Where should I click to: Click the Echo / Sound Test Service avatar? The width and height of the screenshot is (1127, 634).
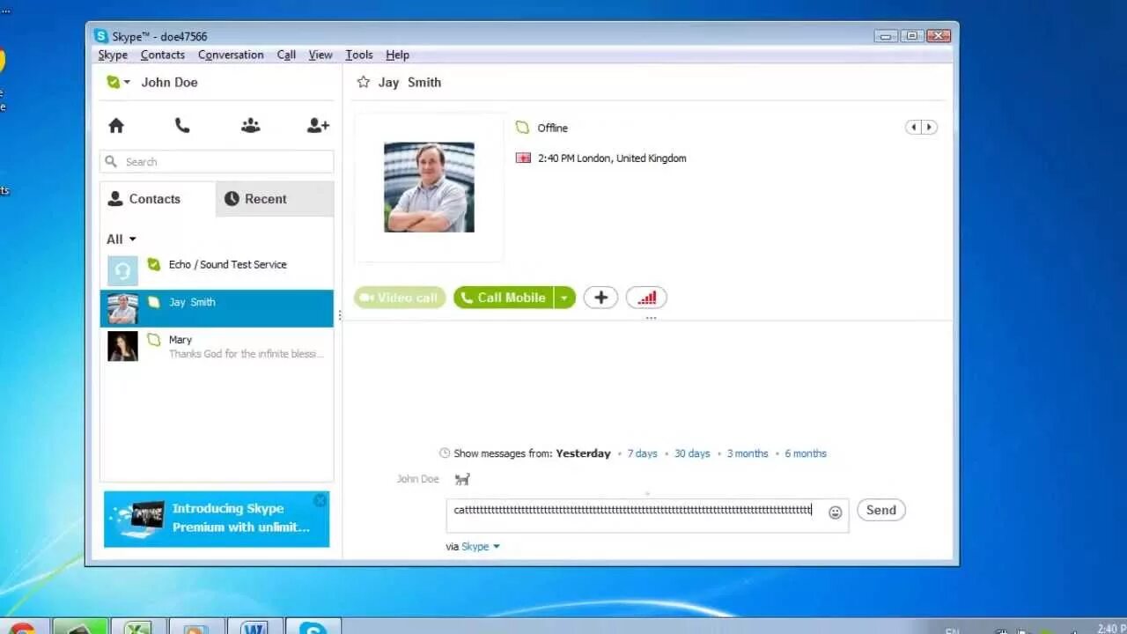(x=122, y=270)
